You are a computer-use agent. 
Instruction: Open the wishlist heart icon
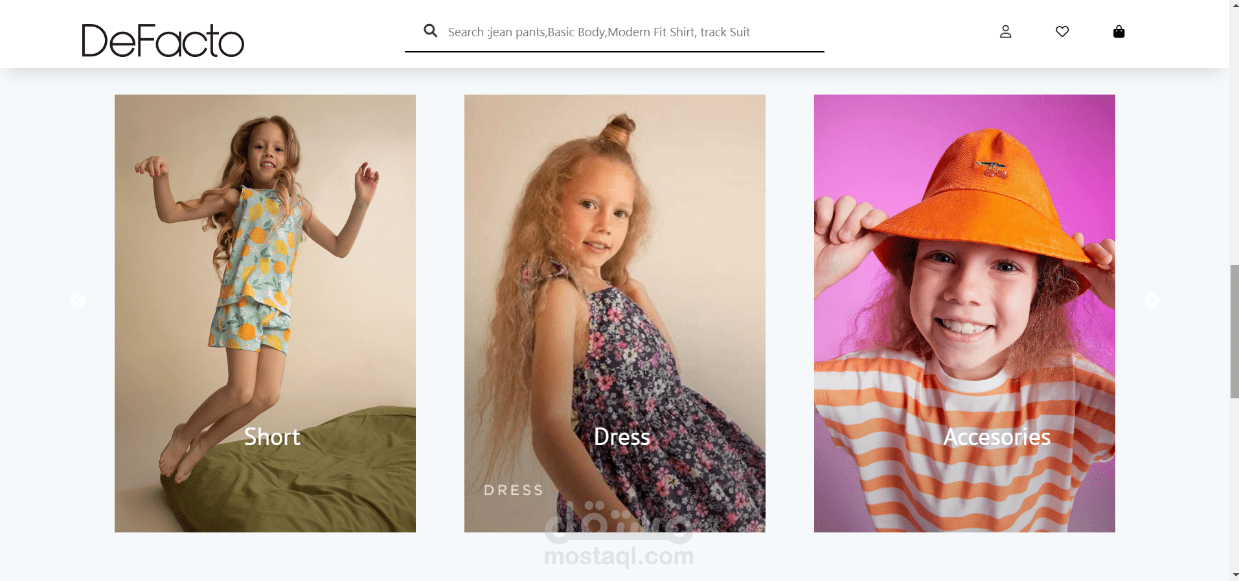tap(1062, 31)
